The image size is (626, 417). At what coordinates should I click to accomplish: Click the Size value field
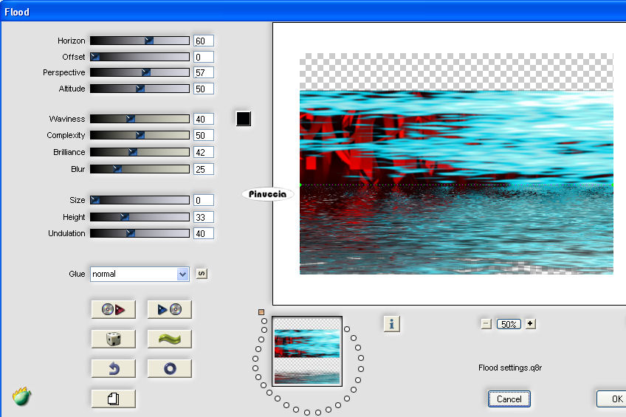(x=204, y=200)
